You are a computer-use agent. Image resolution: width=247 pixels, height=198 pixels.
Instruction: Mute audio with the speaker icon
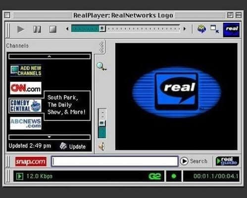point(102,146)
